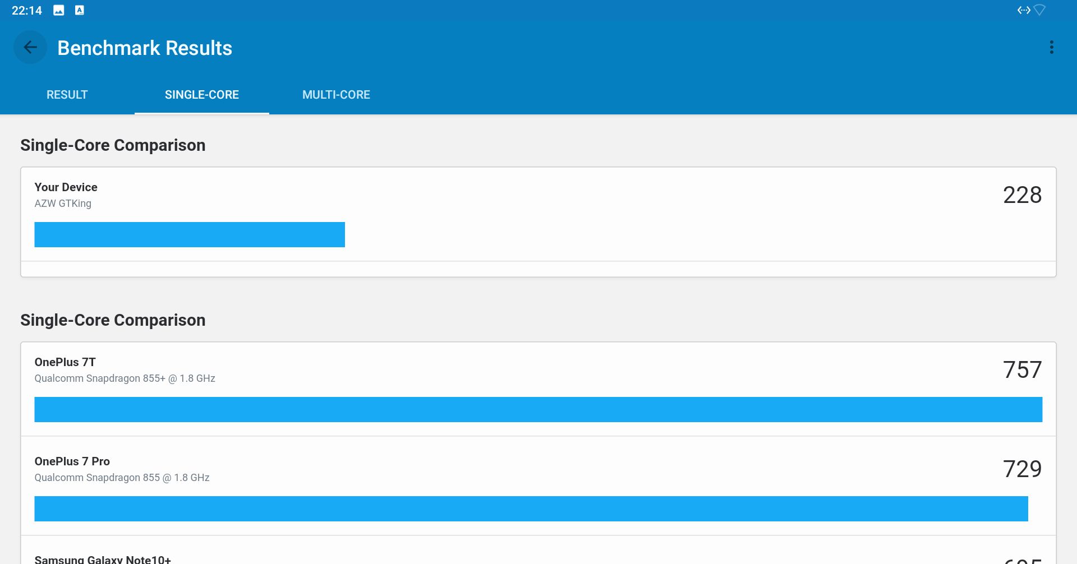
Task: Click the 'Benchmark Results' page title
Action: pos(145,48)
